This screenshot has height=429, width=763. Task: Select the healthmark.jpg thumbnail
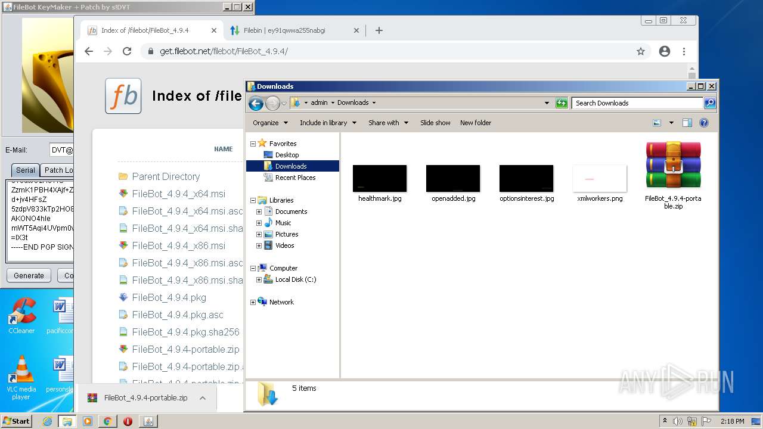380,179
